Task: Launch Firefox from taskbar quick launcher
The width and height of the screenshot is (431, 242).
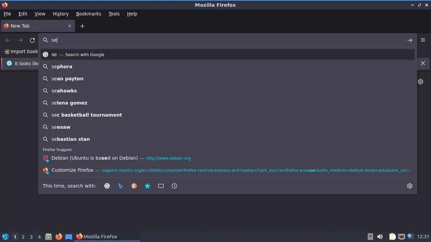Action: coord(59,237)
